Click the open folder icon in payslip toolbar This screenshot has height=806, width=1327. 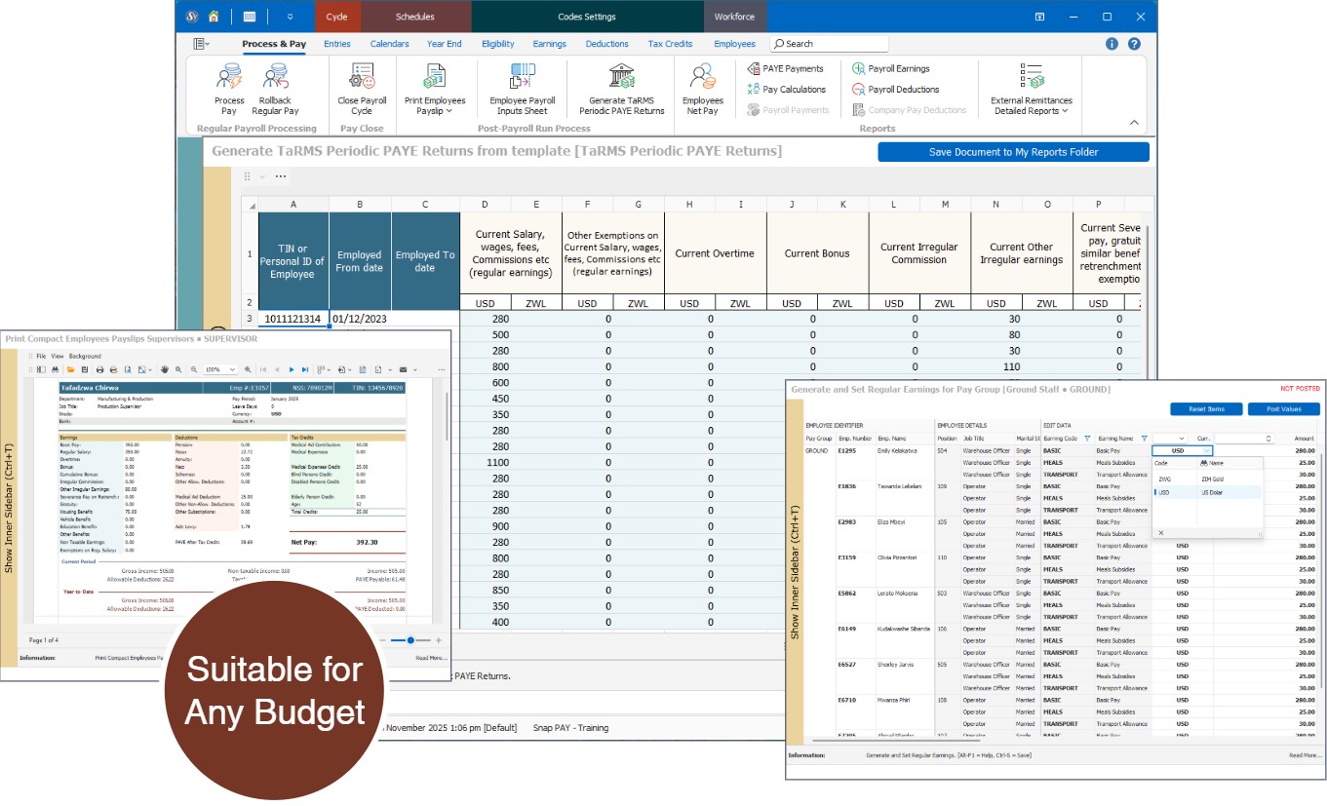(x=71, y=370)
